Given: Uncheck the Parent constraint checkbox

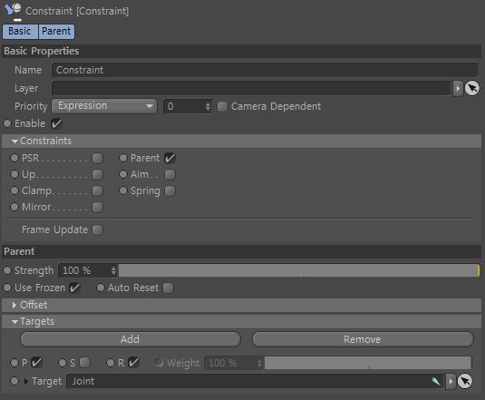Looking at the screenshot, I should point(170,159).
